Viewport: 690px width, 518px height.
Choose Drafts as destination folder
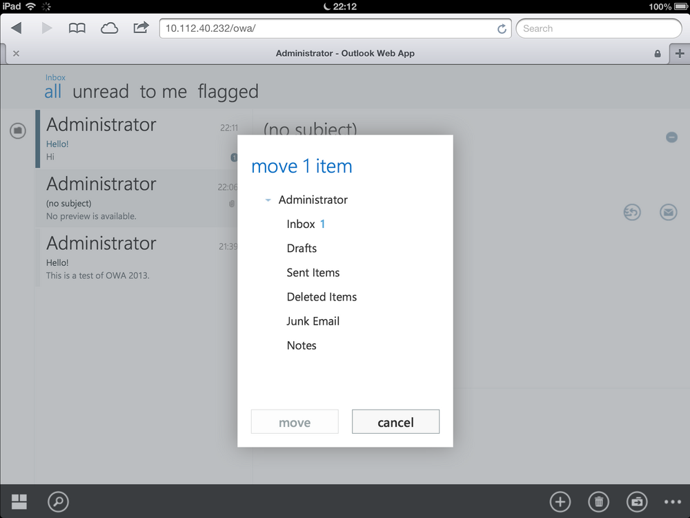tap(302, 249)
